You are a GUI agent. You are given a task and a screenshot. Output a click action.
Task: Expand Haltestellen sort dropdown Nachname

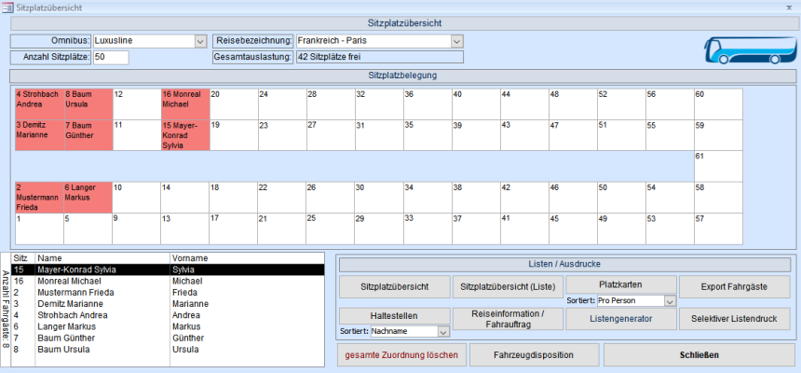443,332
